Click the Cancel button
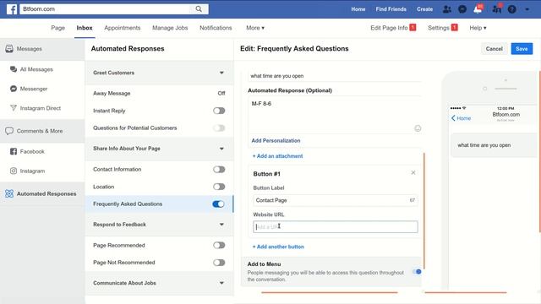 point(494,49)
